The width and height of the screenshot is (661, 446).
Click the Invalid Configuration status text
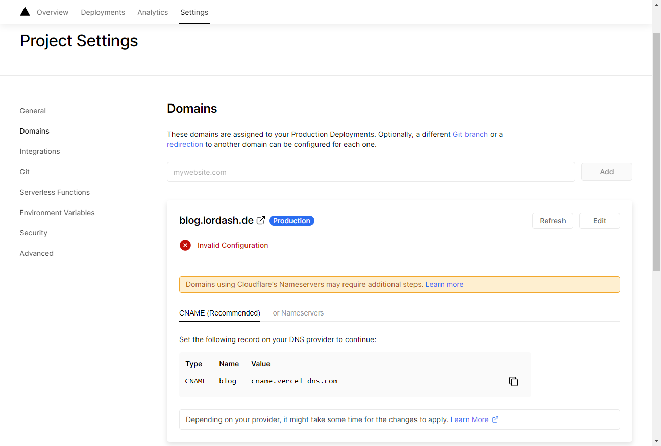click(233, 245)
